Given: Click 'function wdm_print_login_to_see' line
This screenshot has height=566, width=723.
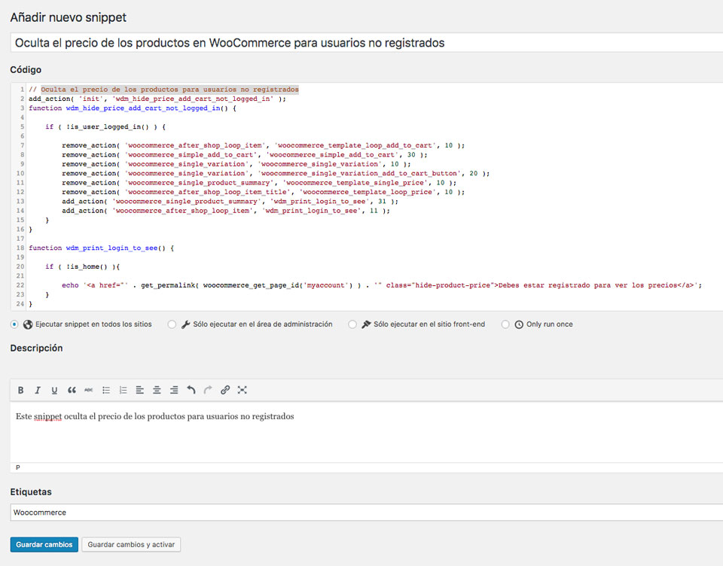Looking at the screenshot, I should (x=102, y=248).
